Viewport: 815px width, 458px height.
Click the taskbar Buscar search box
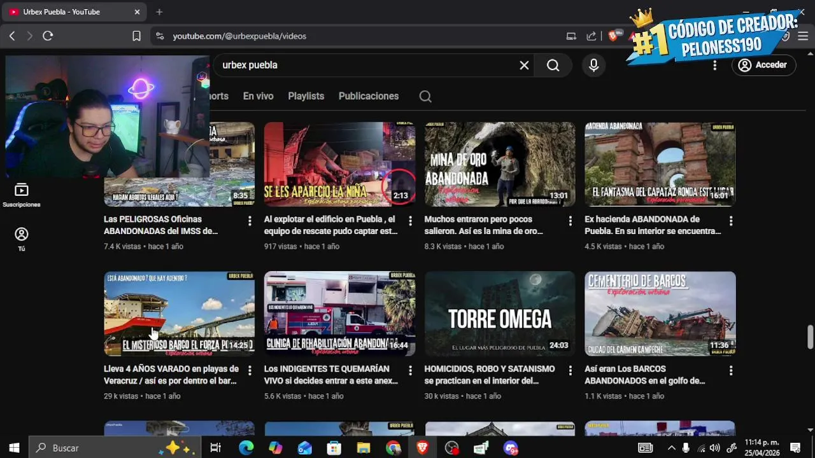click(115, 448)
